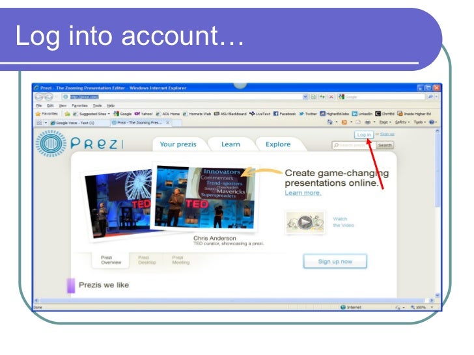Open the ASU Blackboard bookmark

[x=230, y=114]
